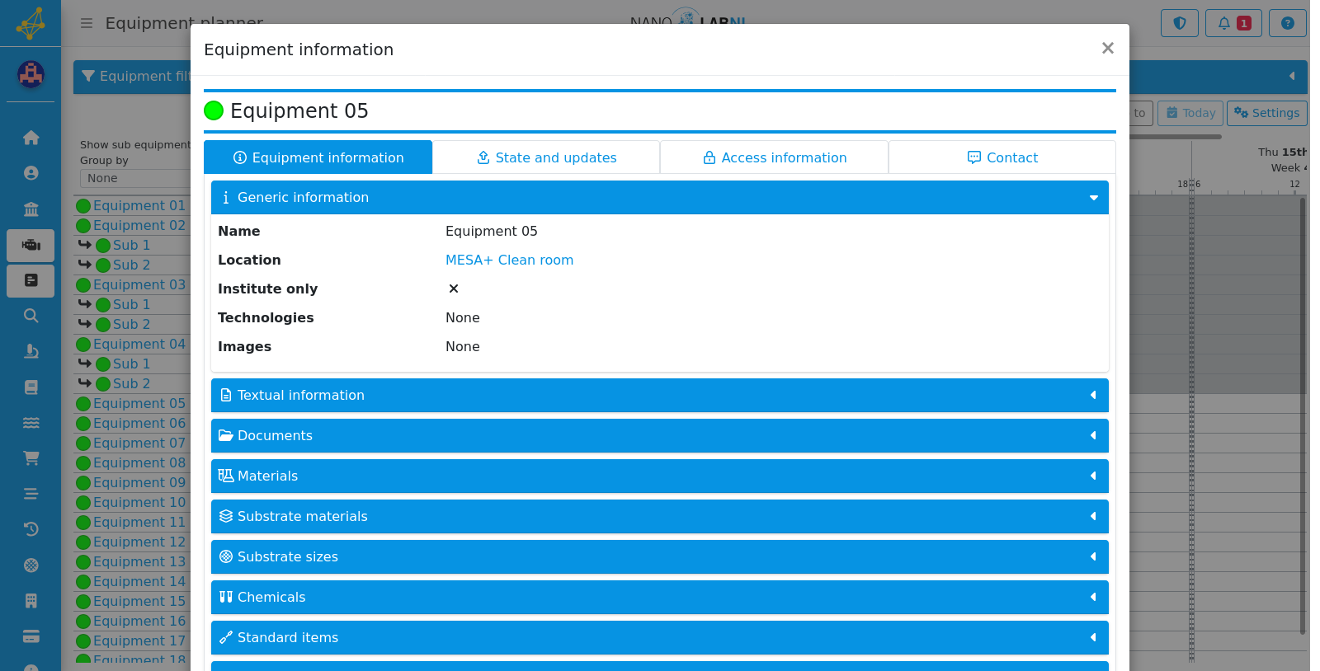
Task: Expand the Textual information section
Action: click(x=660, y=396)
